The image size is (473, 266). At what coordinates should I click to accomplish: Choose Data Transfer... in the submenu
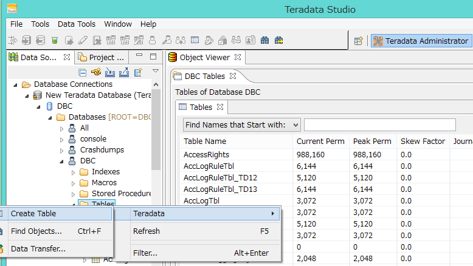[x=56, y=249]
